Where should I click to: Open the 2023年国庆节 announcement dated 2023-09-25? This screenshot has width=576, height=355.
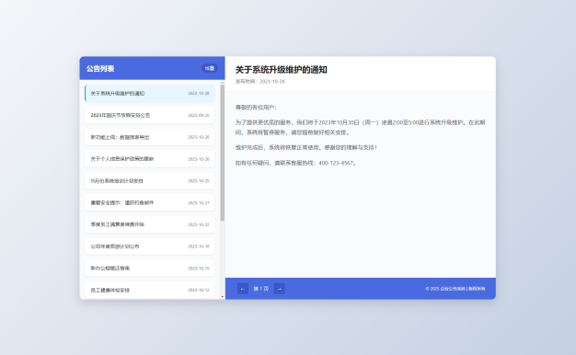click(x=149, y=115)
